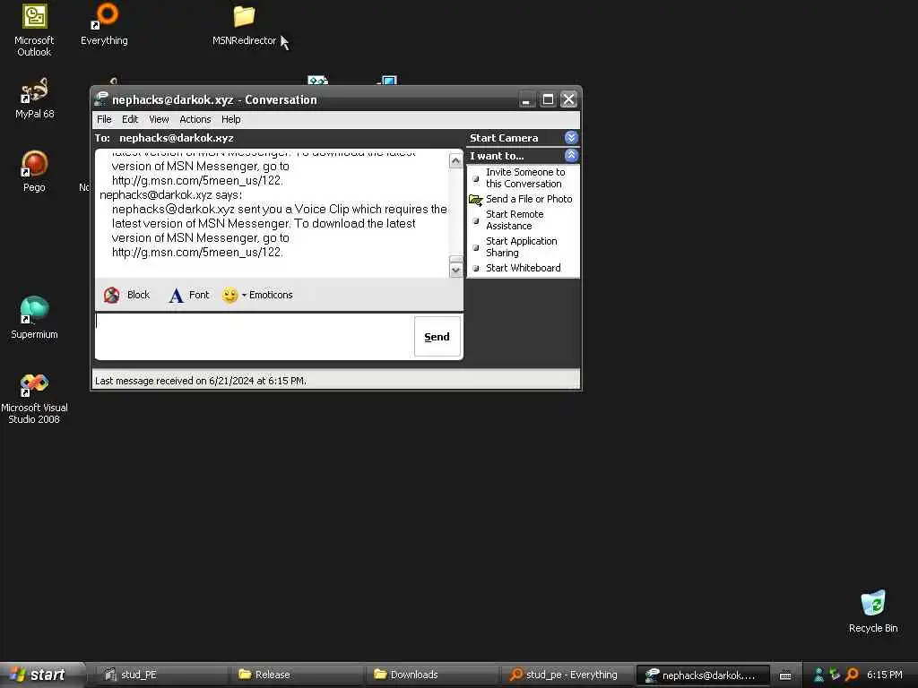Click 'nephacks@darkok.xyz says:' line
The height and width of the screenshot is (688, 918).
click(170, 194)
